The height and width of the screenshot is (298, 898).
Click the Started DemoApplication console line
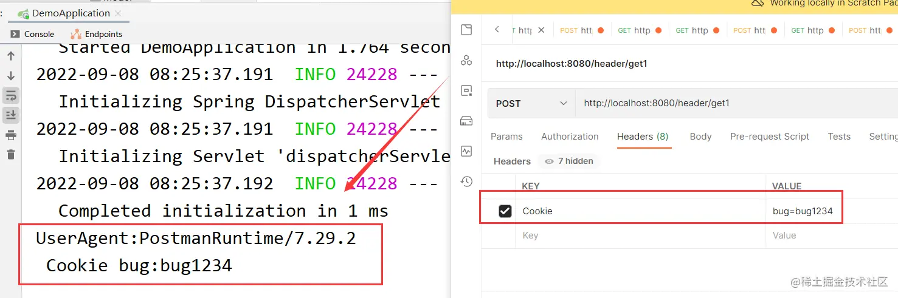tap(254, 48)
